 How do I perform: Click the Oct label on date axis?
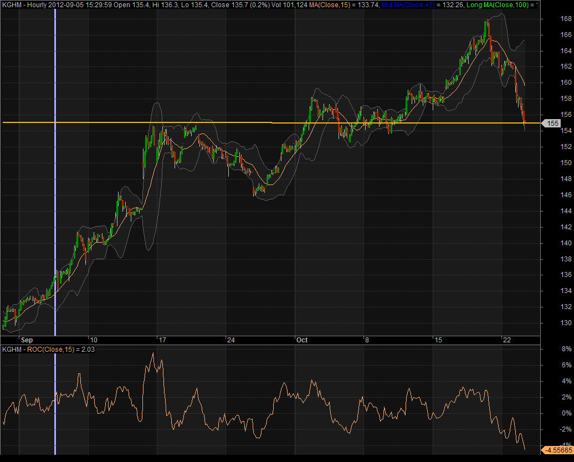[x=302, y=340]
